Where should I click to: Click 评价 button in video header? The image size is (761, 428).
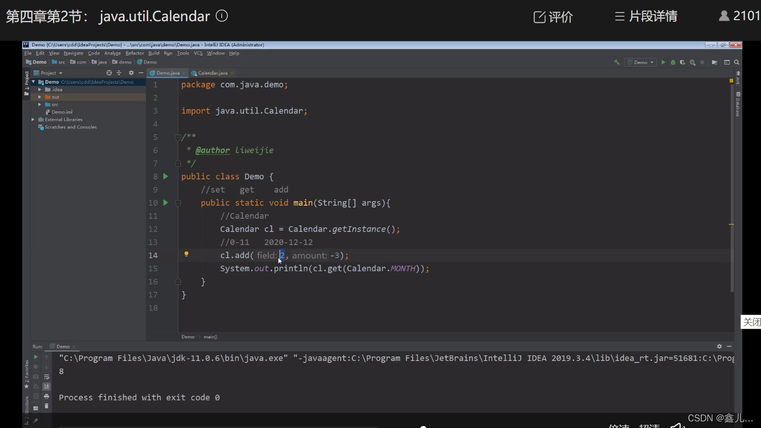(553, 17)
